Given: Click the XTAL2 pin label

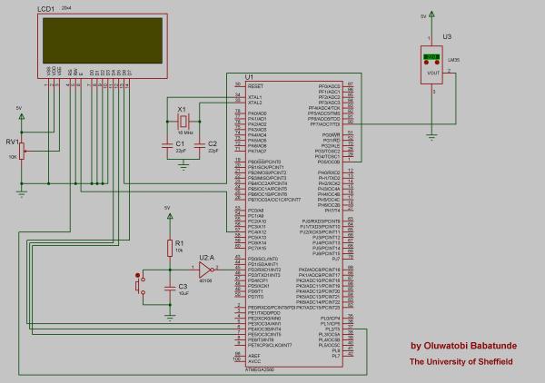Looking at the screenshot, I should [254, 103].
